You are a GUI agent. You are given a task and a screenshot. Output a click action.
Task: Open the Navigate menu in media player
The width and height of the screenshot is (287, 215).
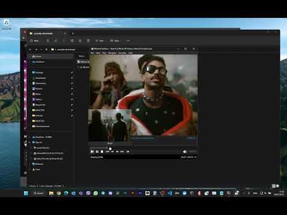pos(112,53)
